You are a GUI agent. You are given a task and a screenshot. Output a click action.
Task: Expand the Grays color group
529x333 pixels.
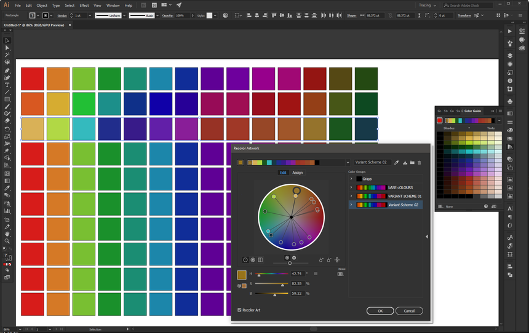pyautogui.click(x=351, y=179)
